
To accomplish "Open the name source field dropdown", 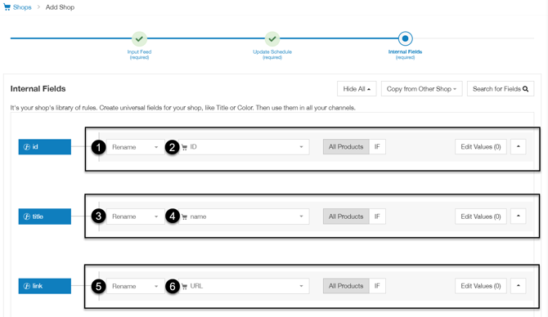I will click(244, 217).
